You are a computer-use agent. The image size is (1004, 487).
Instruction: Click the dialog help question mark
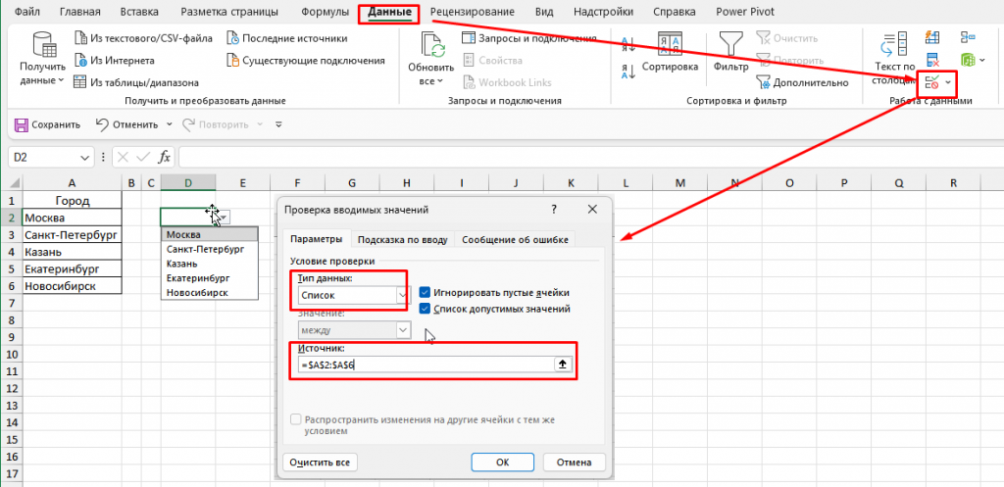click(x=554, y=210)
